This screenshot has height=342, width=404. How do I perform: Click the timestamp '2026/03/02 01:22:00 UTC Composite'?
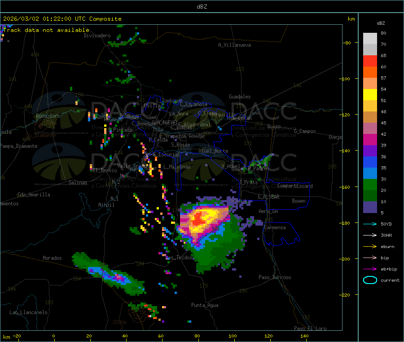[62, 19]
